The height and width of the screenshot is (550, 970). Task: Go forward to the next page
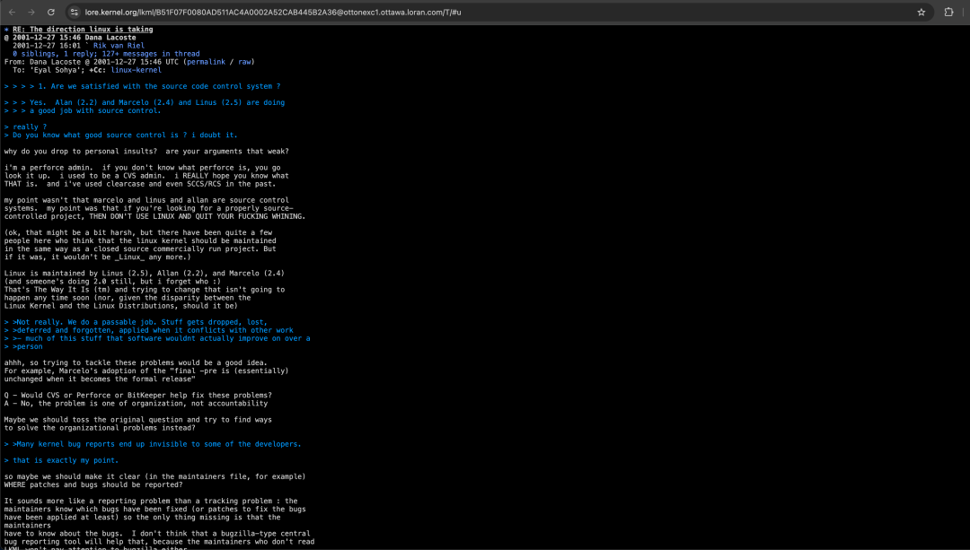(x=31, y=13)
